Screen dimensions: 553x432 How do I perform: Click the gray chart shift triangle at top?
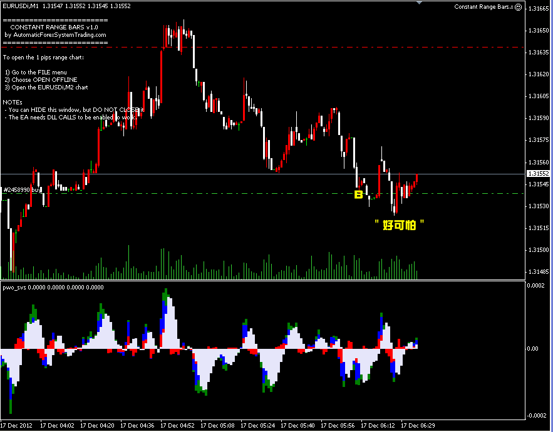(419, 3)
